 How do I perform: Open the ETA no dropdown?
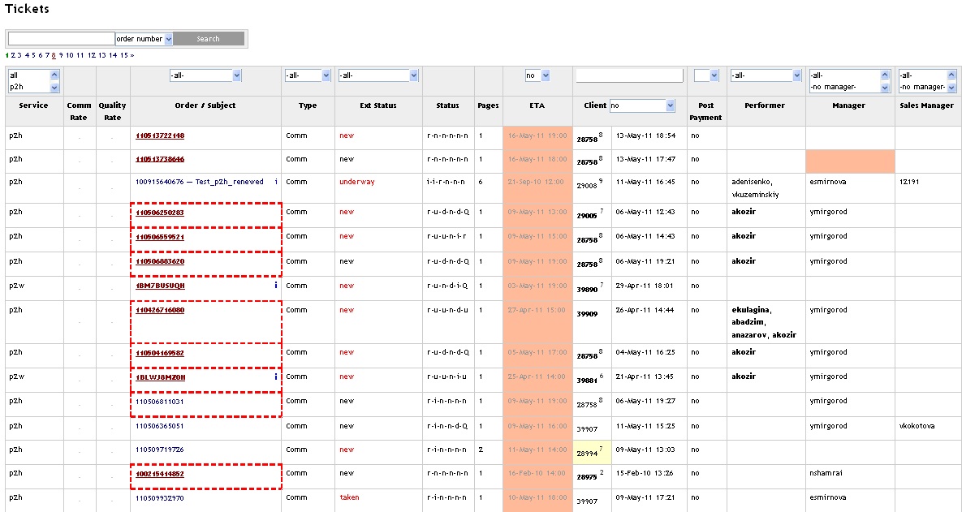(545, 75)
